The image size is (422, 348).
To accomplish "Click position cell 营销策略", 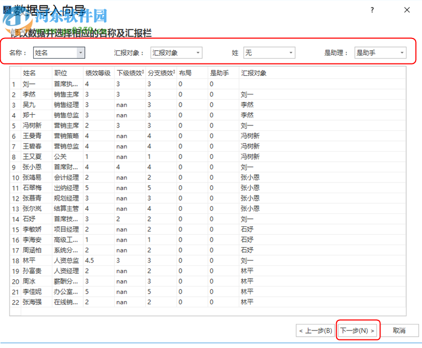I will coord(68,136).
